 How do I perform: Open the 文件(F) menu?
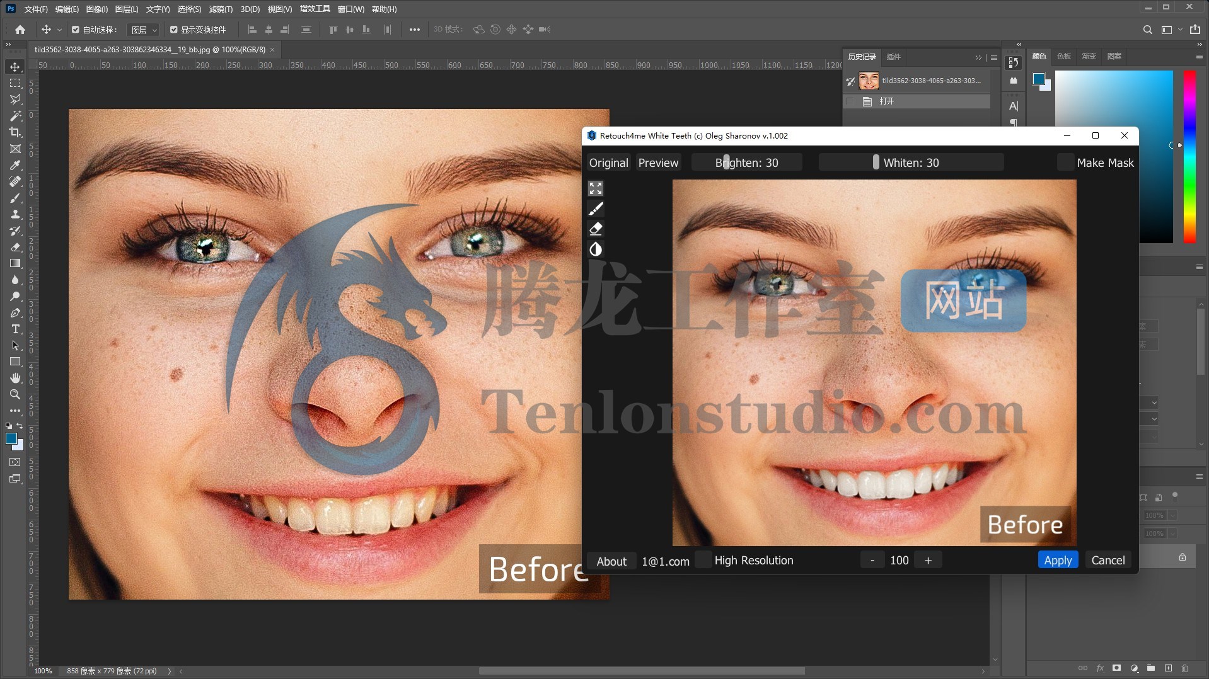36,9
